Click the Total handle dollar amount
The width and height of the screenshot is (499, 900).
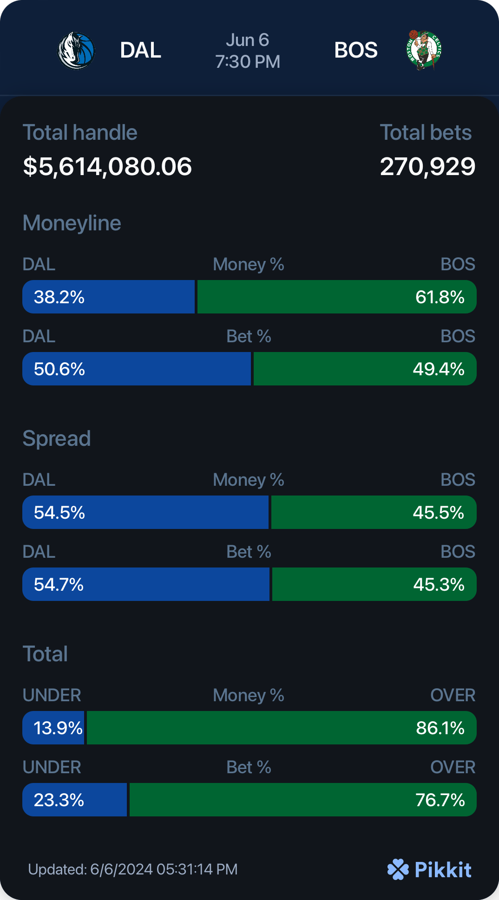pos(107,166)
